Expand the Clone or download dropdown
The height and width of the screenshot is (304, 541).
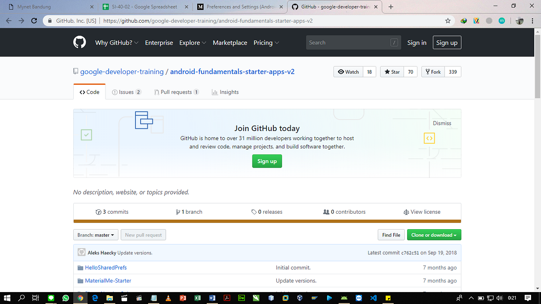[x=434, y=235]
